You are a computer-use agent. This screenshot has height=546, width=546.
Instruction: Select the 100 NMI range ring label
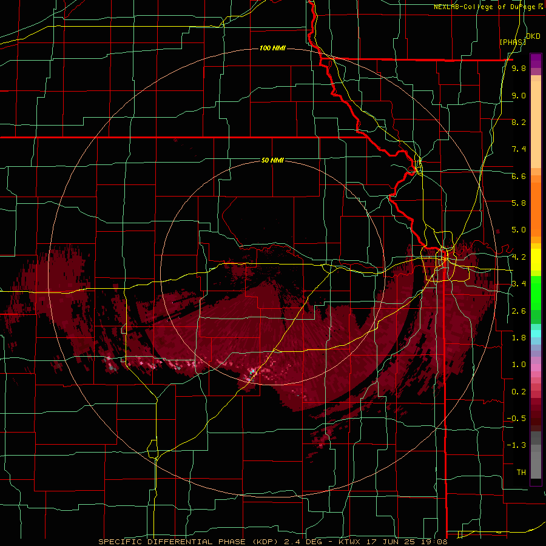point(272,48)
